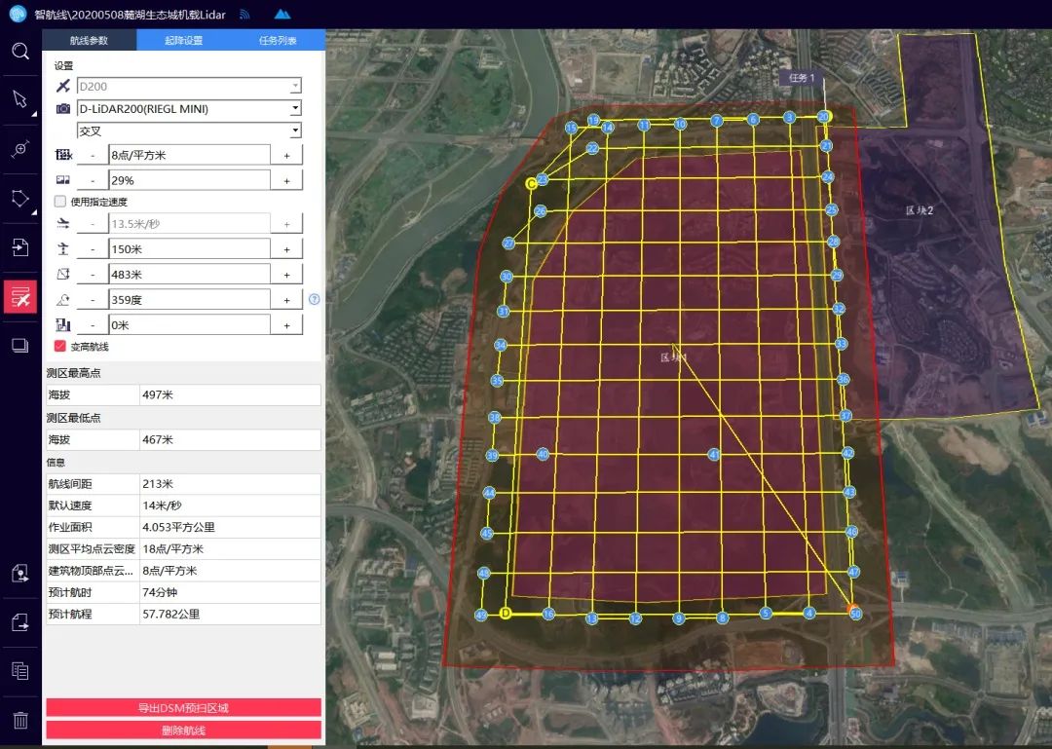Decrease the 8点/平方米 density value

tap(93, 155)
